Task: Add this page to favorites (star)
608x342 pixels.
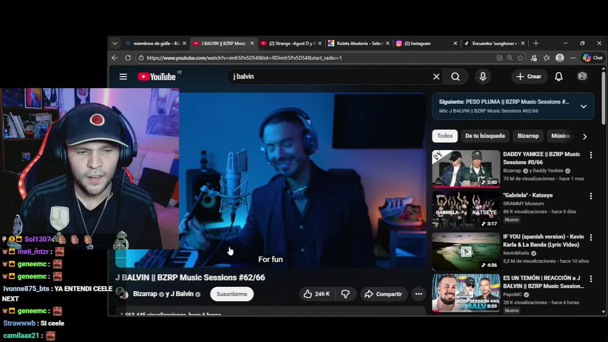Action: pos(520,58)
